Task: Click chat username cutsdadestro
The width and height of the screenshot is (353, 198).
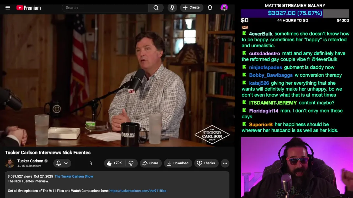Action: click(264, 53)
